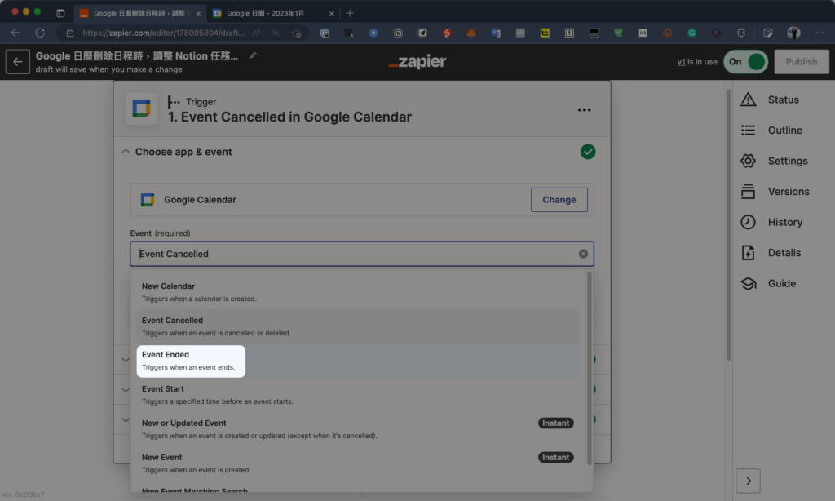Click the Google Calendar icon in the app row

(148, 200)
